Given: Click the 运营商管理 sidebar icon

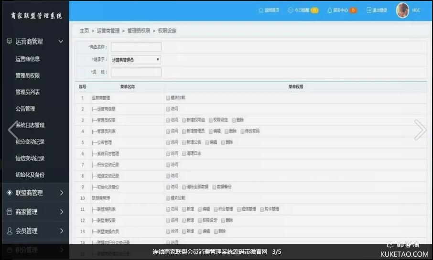Looking at the screenshot, I should click(10, 42).
